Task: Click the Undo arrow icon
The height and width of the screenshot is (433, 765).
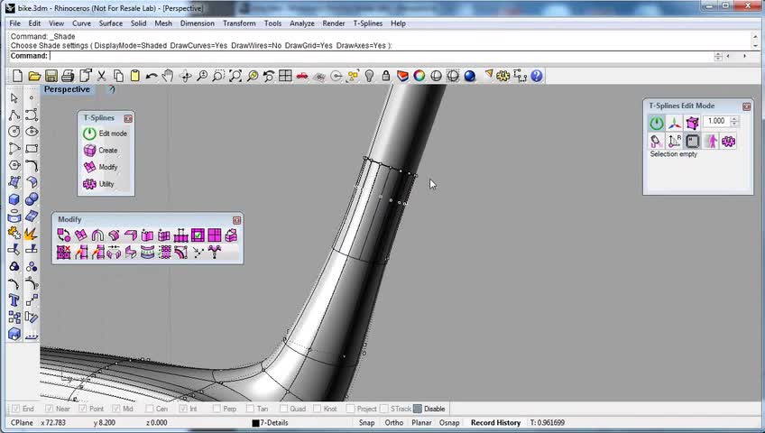Action: coord(152,76)
